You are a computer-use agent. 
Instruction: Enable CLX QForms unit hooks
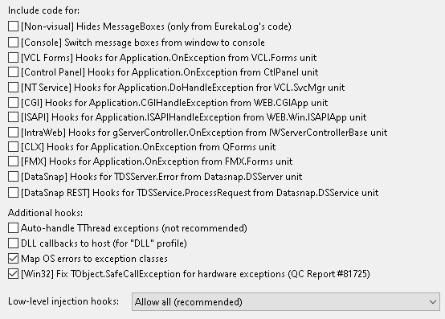13,147
